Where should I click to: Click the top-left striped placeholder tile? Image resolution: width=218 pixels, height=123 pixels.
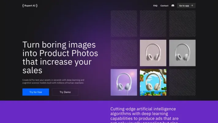tap(124, 24)
